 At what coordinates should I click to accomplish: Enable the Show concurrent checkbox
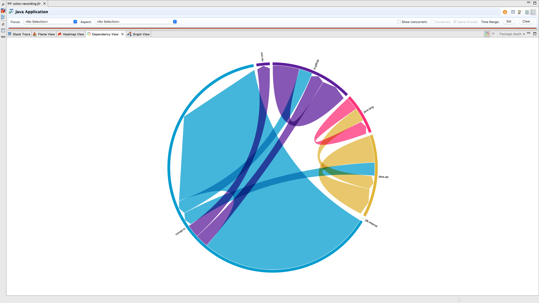399,22
